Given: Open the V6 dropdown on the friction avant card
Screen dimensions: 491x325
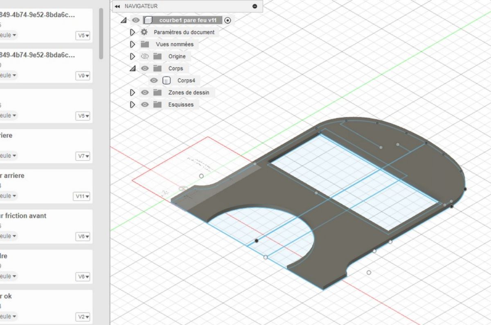Looking at the screenshot, I should click(x=83, y=236).
